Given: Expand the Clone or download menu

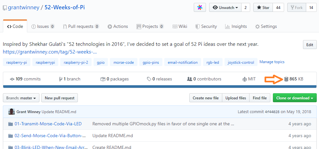Looking at the screenshot, I should point(295,98).
